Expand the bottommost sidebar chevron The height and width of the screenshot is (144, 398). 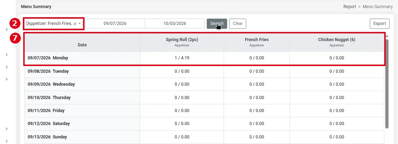click(x=7, y=141)
